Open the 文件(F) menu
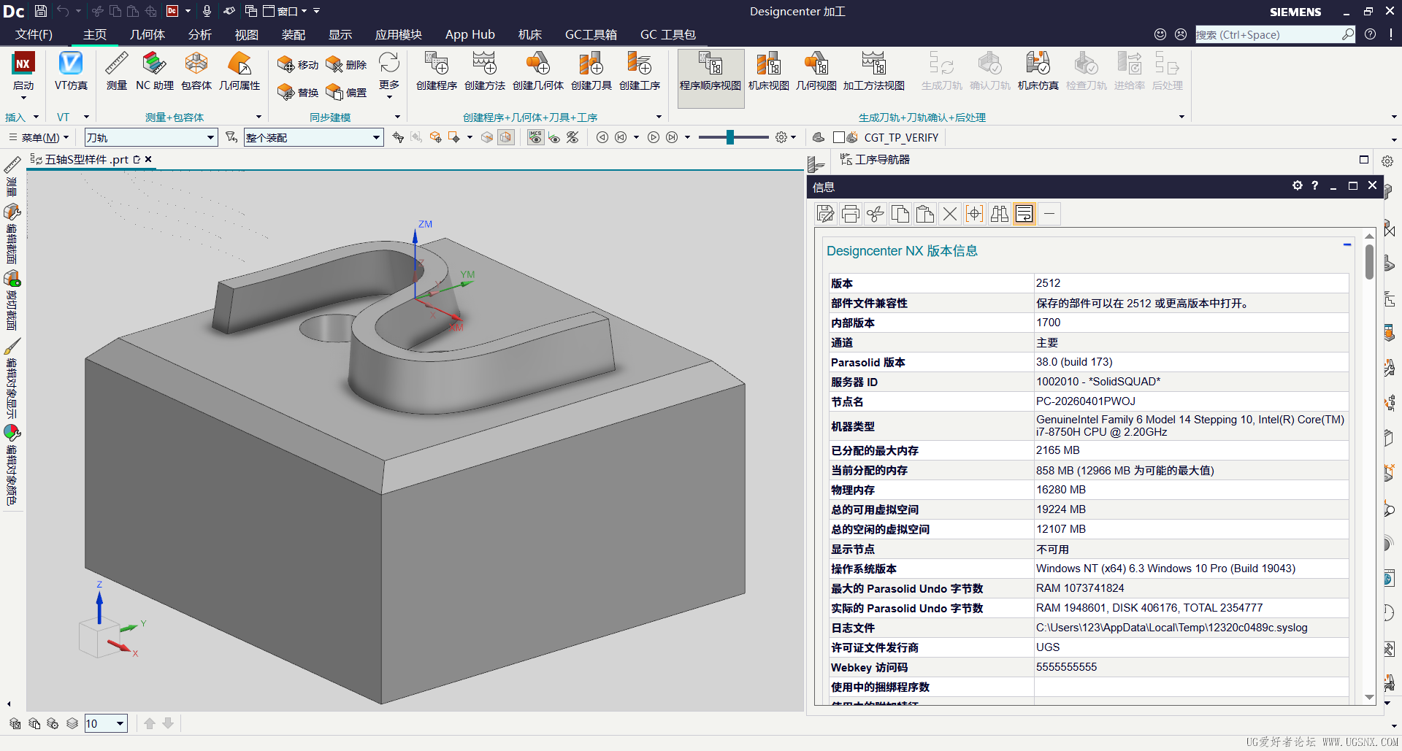 click(x=34, y=34)
